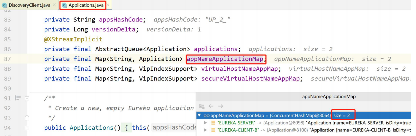Click the DiscoveryClient.java class file icon
Image resolution: width=416 pixels, height=136 pixels.
point(4,5)
